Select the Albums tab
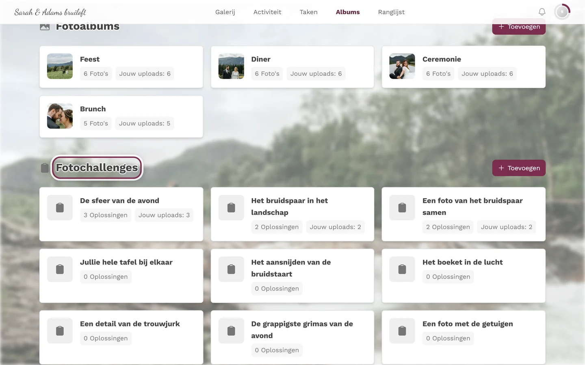Screen dimensions: 585x365 (348, 12)
